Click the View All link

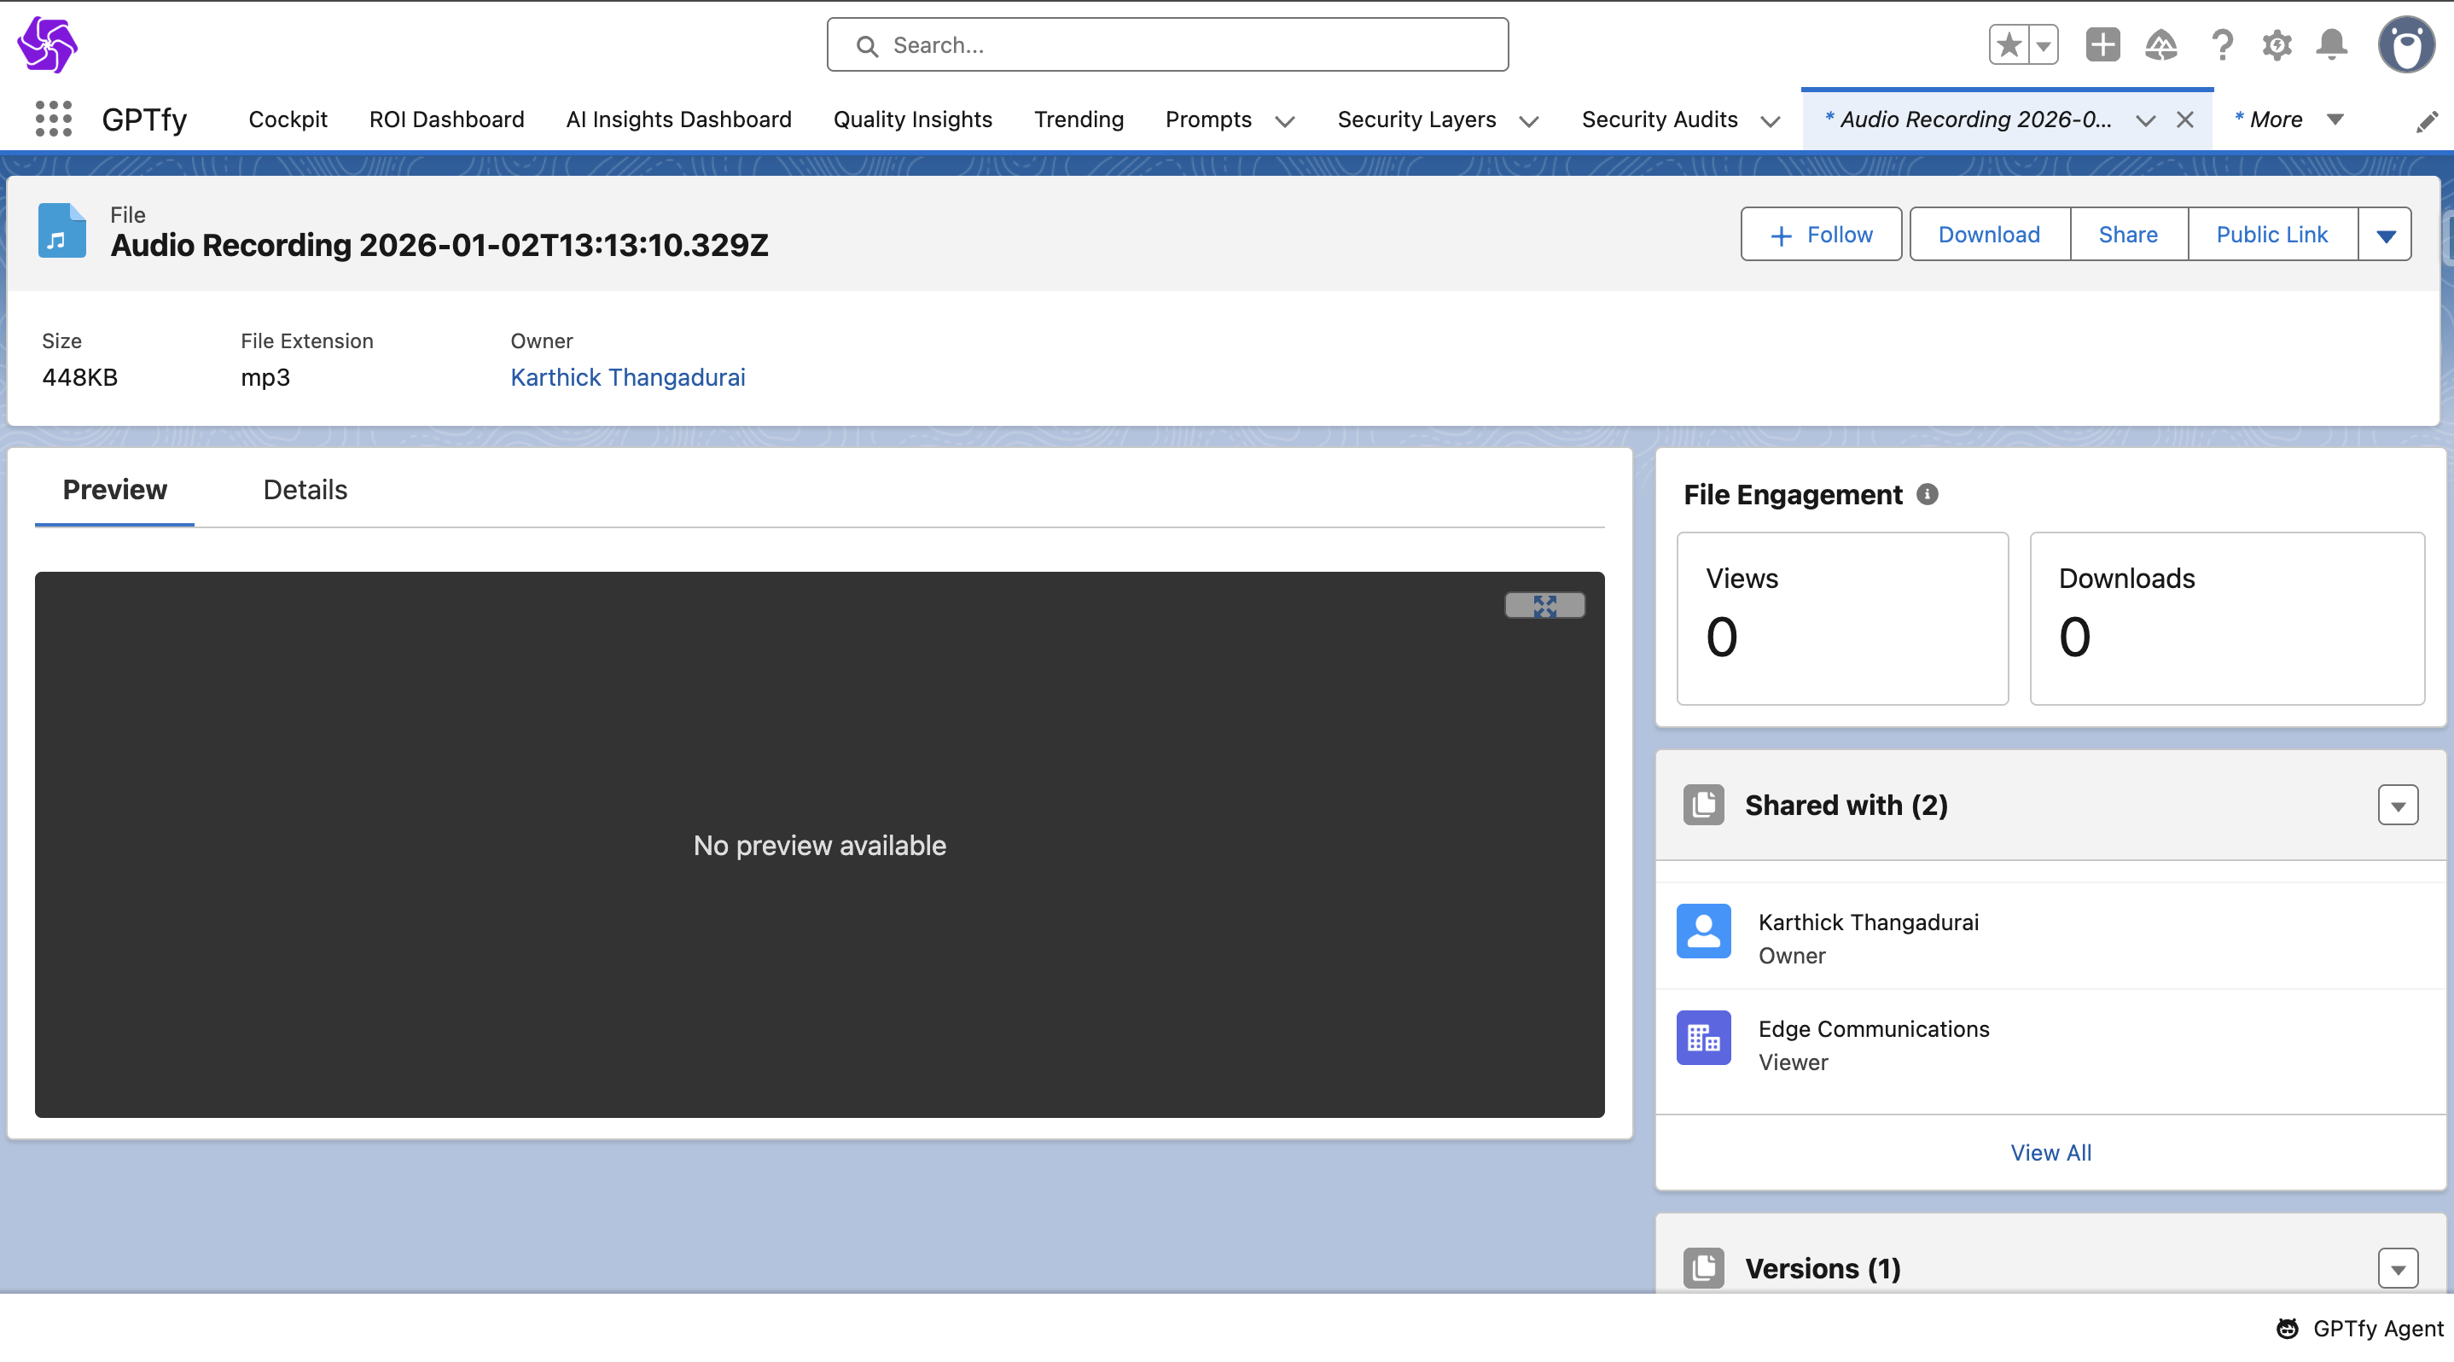[2050, 1152]
